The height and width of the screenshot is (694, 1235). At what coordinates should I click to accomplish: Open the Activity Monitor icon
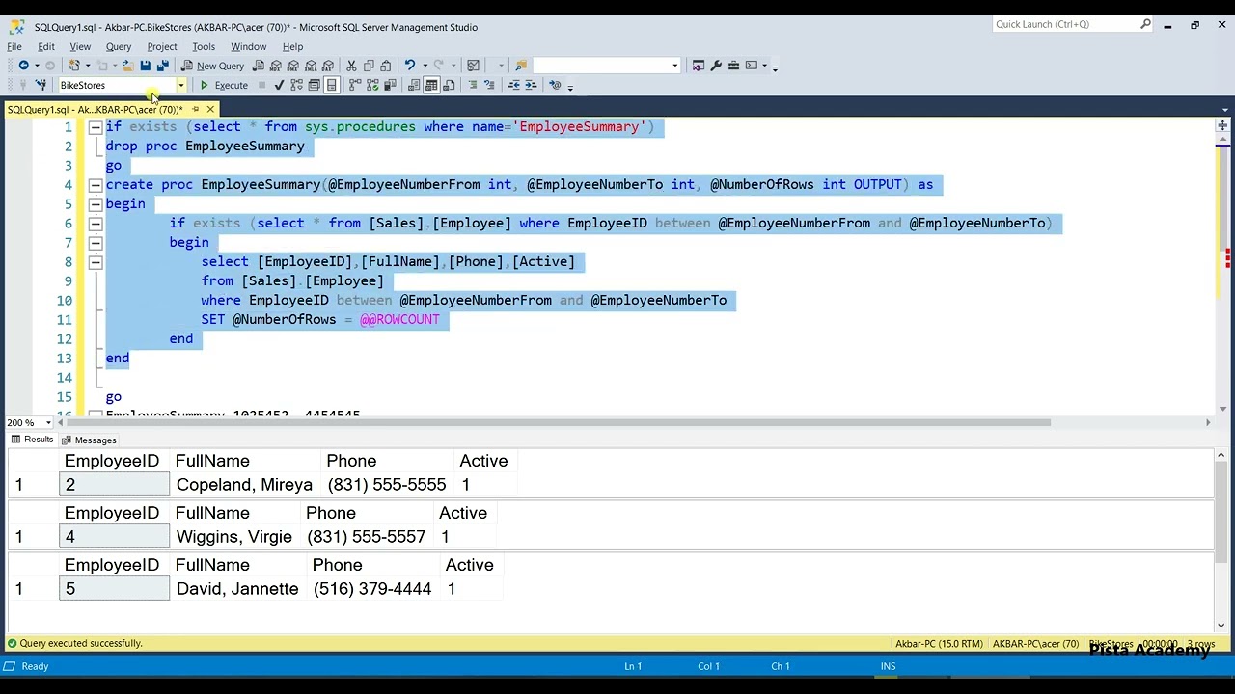(x=473, y=66)
